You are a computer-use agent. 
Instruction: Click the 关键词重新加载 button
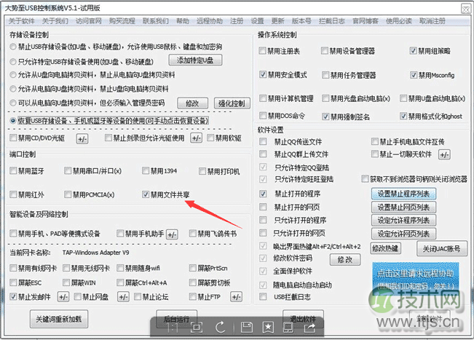[59, 319]
